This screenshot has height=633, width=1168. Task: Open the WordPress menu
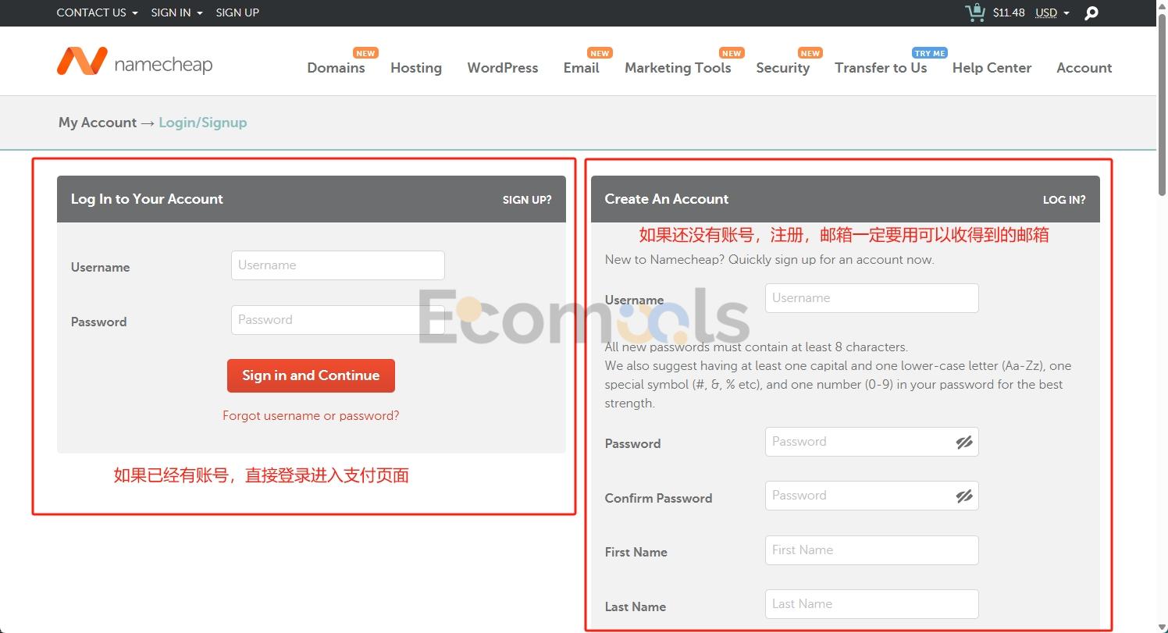coord(503,68)
